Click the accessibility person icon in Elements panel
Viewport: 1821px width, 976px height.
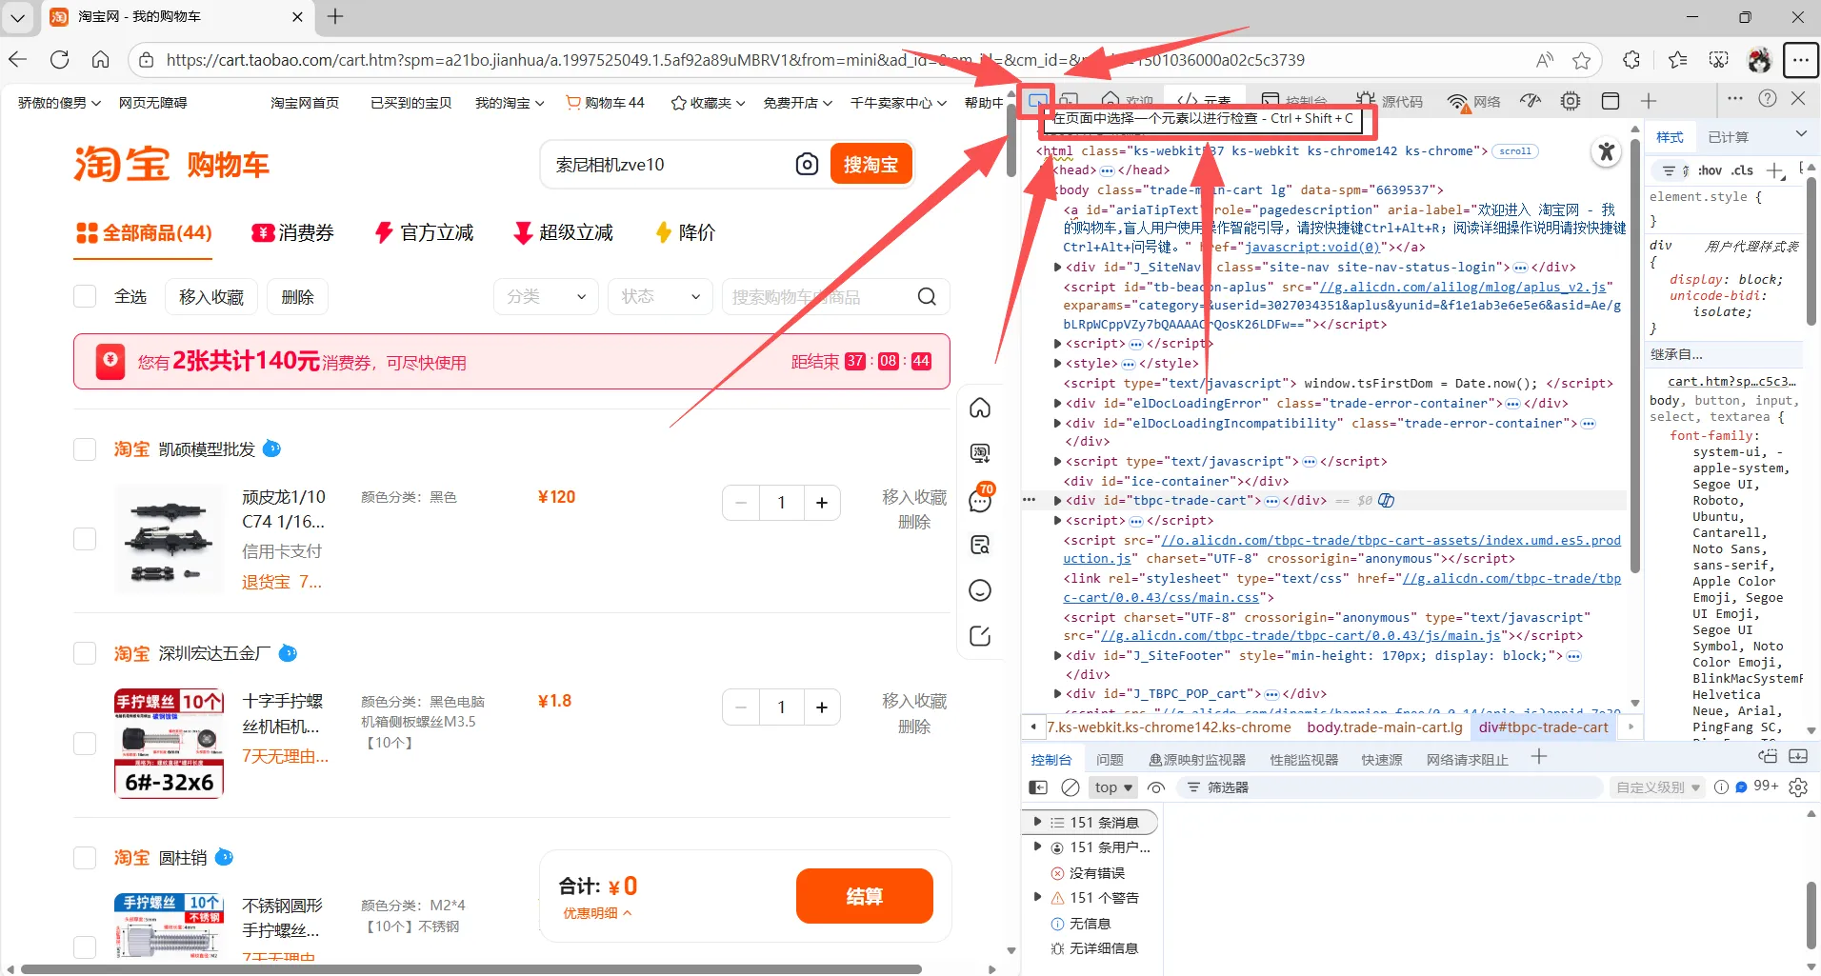pos(1606,151)
